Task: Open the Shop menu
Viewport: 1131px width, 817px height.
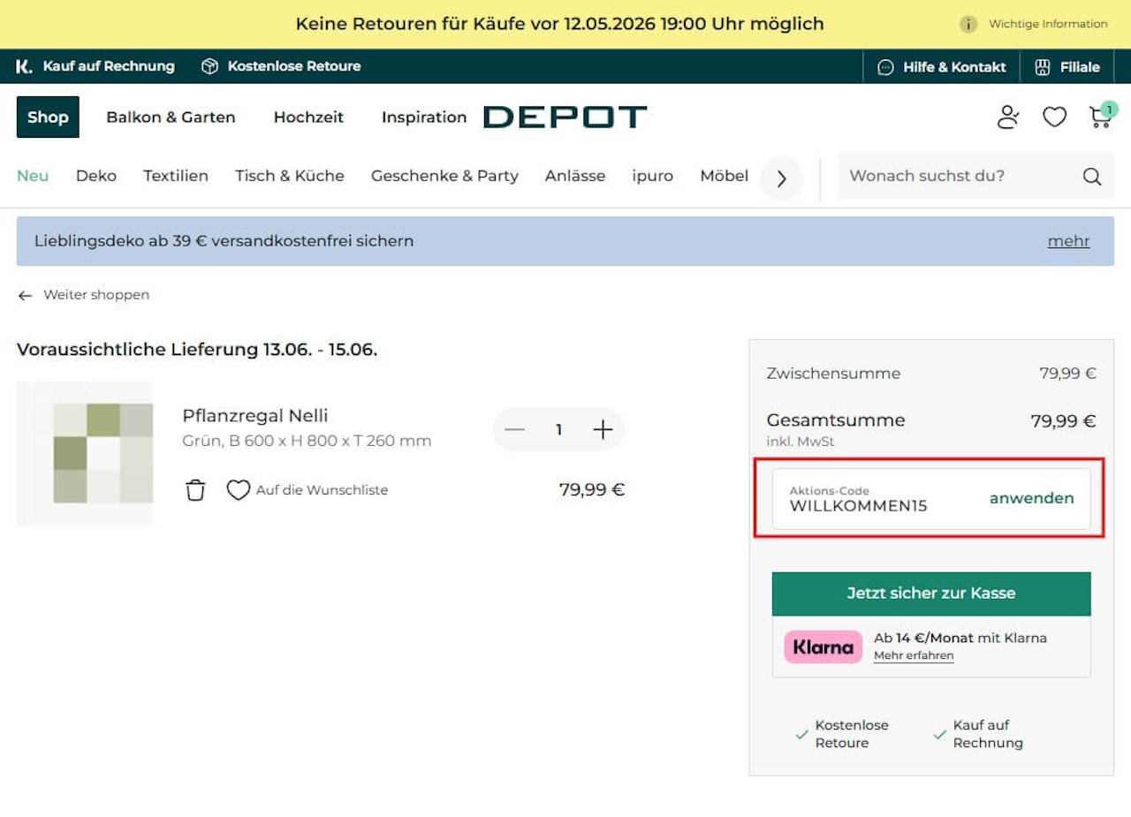Action: pos(48,117)
